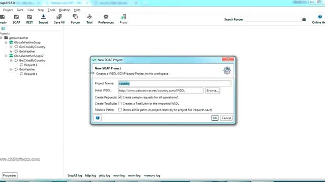Expand GetCitiesByCountry under GlobalWeatherSoap
The height and width of the screenshot is (182, 325).
click(11, 47)
